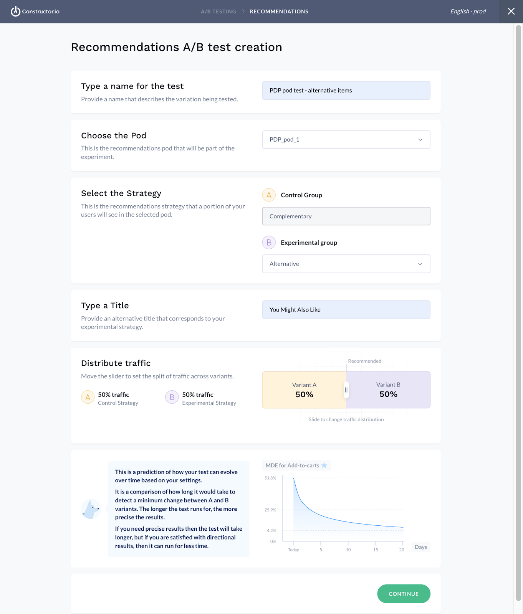Click the Complementary control group field
Viewport: 523px width, 614px height.
346,216
